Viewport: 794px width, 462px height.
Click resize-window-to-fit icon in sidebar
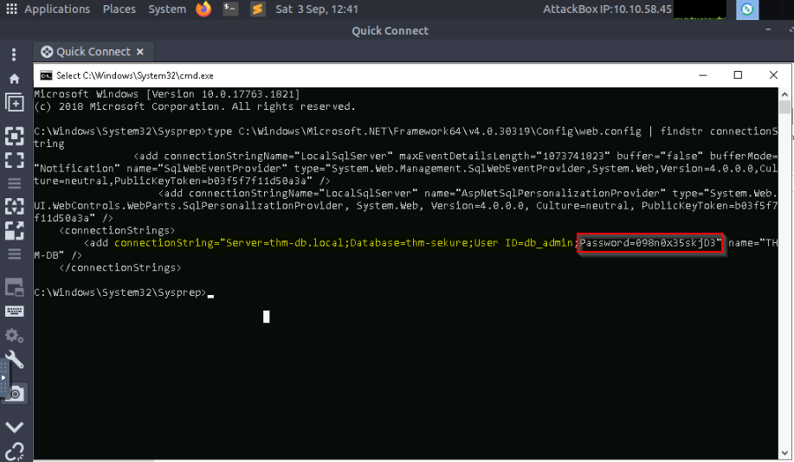pos(14,136)
